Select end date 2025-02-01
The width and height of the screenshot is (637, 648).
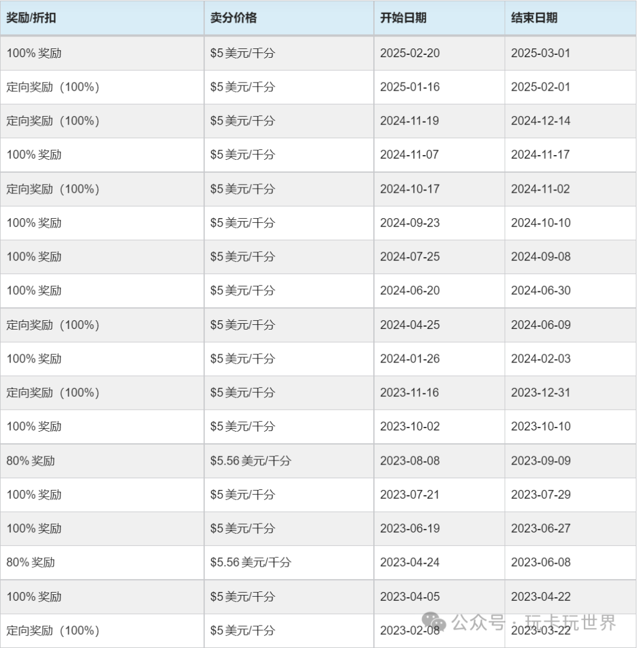[x=541, y=87]
